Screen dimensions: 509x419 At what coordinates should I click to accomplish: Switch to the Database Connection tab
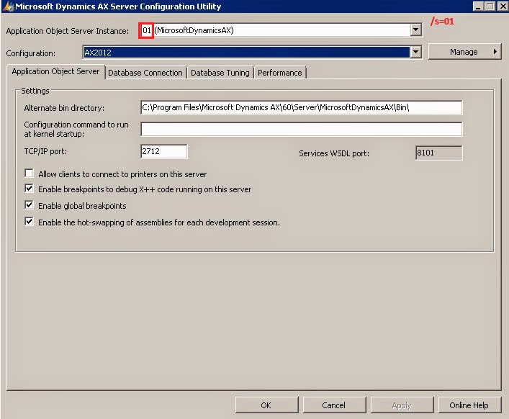point(145,73)
